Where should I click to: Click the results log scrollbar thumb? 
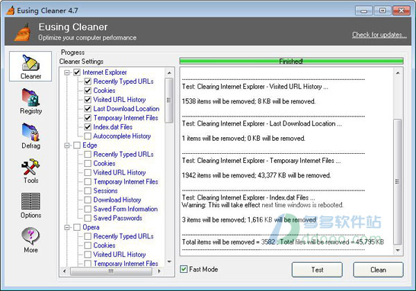397,182
